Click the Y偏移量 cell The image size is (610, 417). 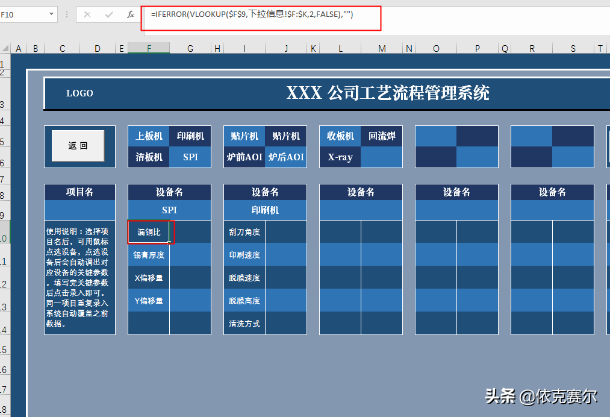tap(149, 301)
